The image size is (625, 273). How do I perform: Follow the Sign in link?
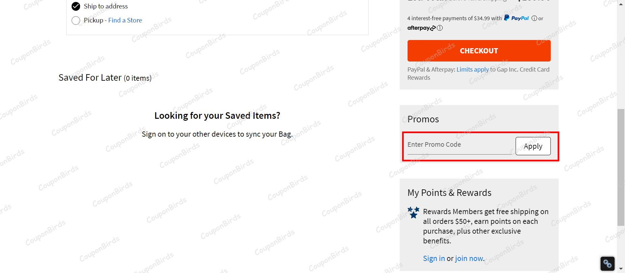click(x=434, y=258)
